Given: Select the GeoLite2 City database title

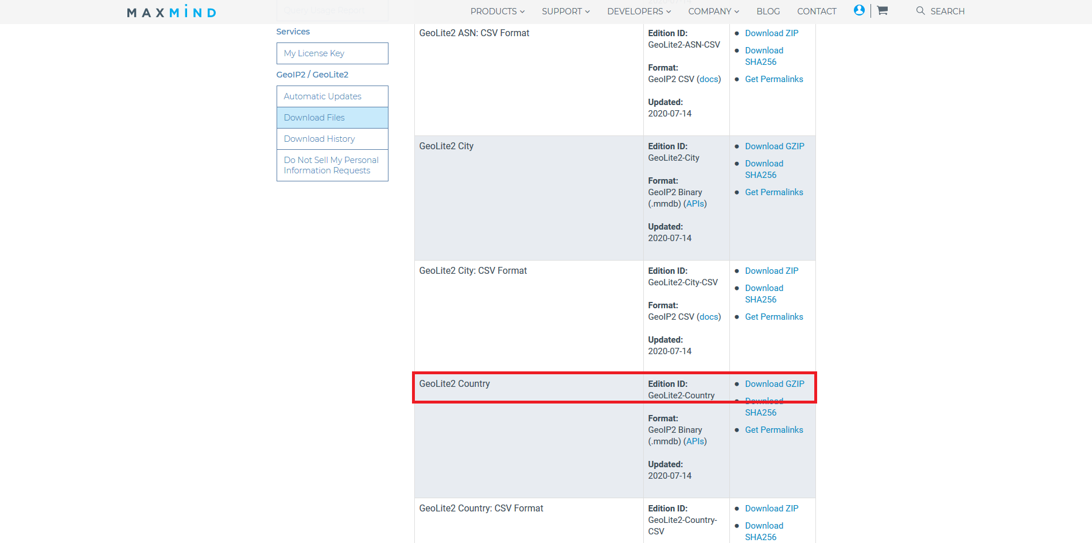Looking at the screenshot, I should 446,146.
